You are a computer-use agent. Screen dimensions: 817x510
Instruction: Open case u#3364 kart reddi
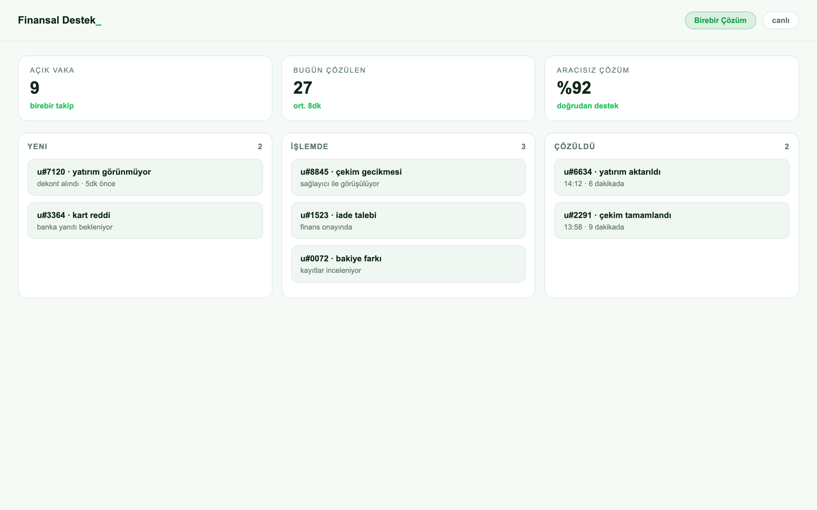pos(145,221)
